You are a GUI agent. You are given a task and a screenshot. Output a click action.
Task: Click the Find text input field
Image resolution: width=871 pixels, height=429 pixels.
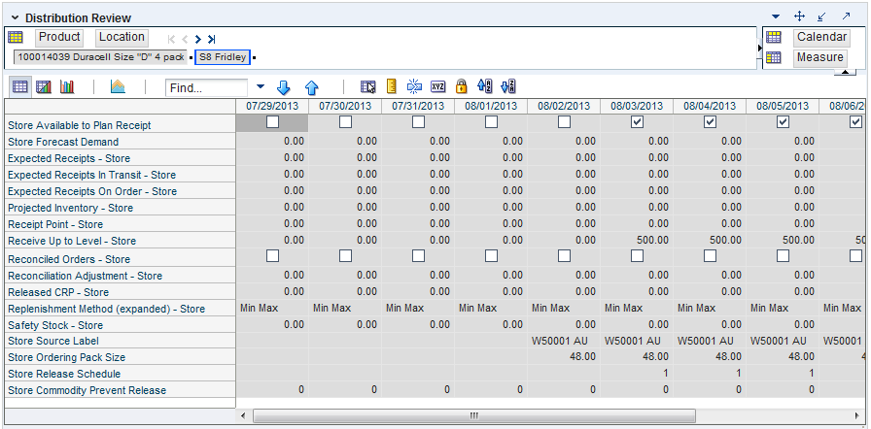207,87
